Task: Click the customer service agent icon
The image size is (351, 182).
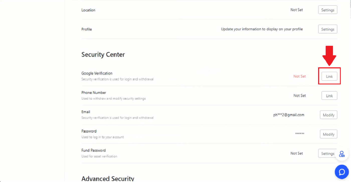Action: (342, 154)
